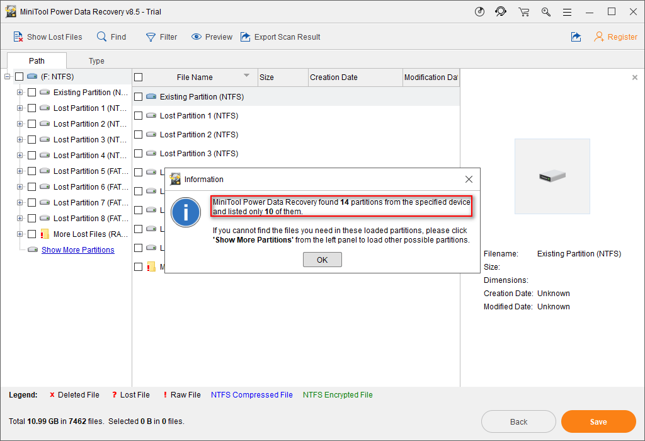This screenshot has width=645, height=441.
Task: Select Lost Partition 6 in tree
Action: click(91, 186)
